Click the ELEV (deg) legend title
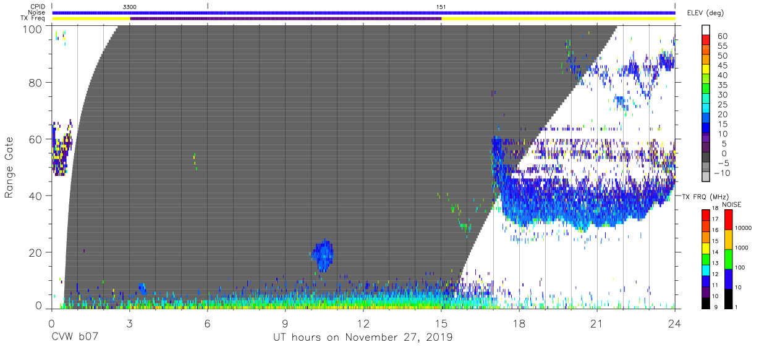Viewport: 759px width, 350px height. [x=705, y=13]
